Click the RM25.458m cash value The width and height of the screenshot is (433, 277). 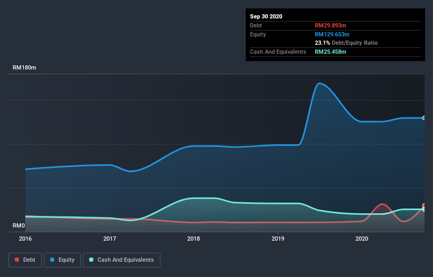tap(330, 52)
